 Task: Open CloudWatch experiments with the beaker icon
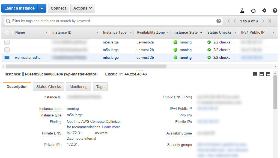242,10
